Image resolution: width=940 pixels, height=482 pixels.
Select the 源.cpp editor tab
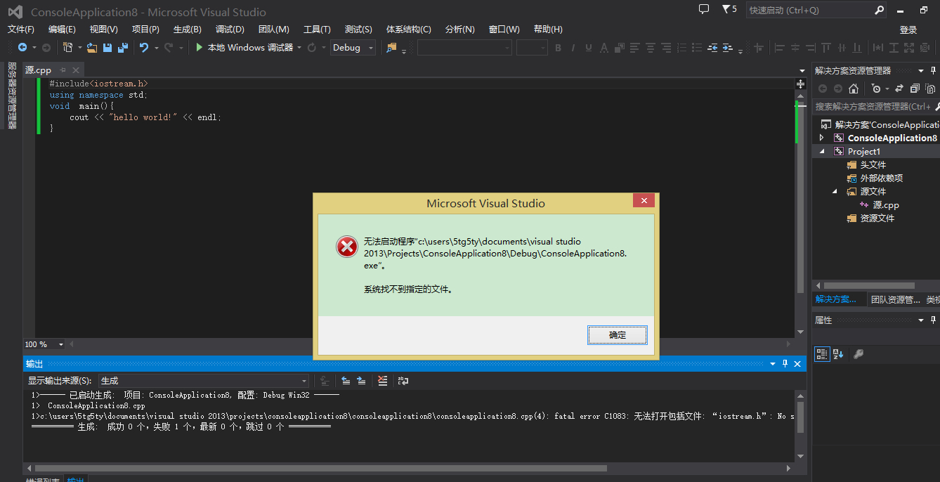(39, 70)
